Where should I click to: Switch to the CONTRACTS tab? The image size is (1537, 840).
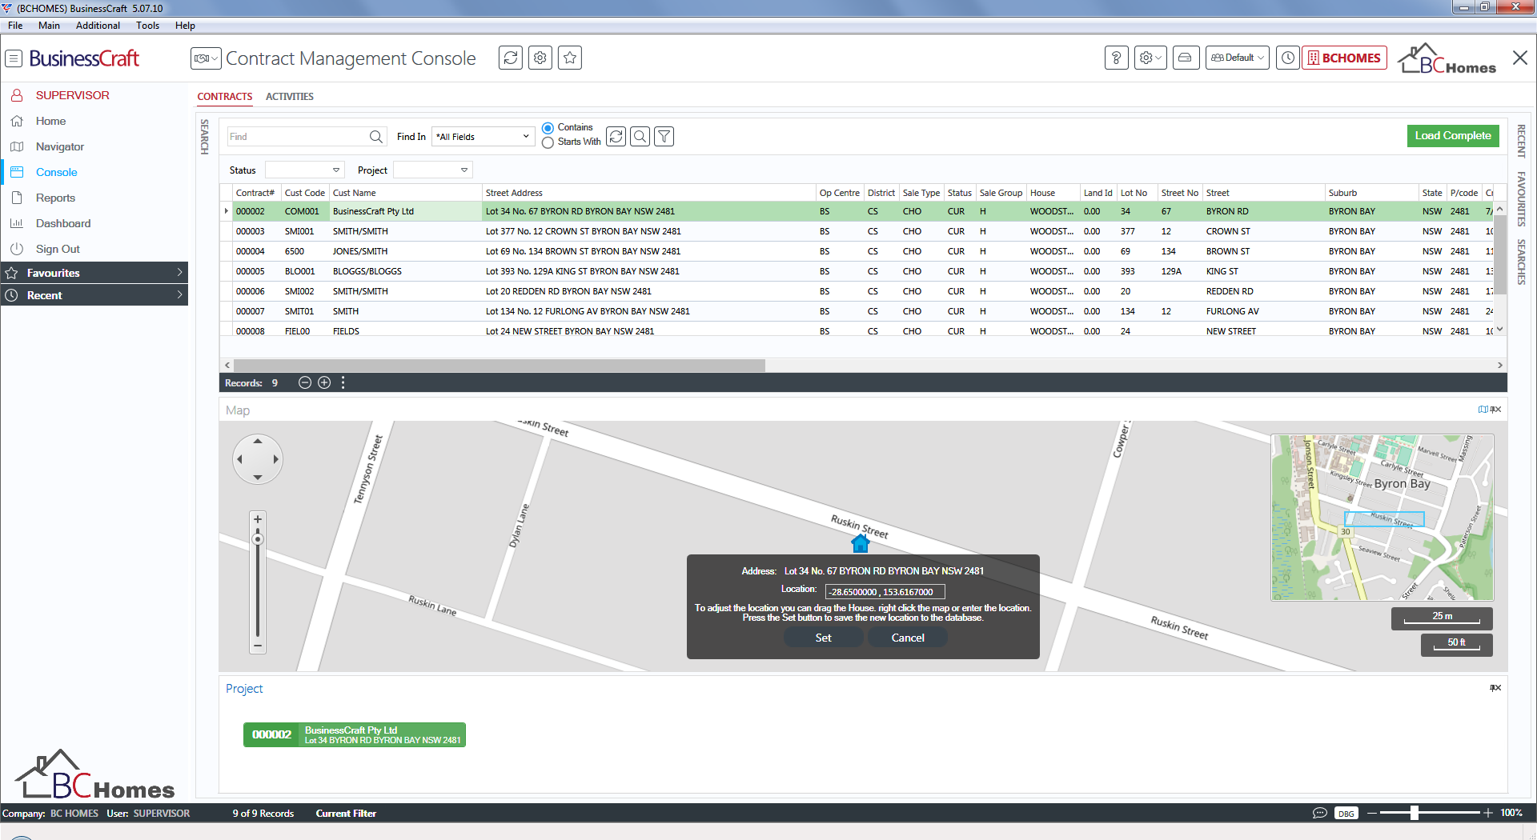[x=225, y=96]
